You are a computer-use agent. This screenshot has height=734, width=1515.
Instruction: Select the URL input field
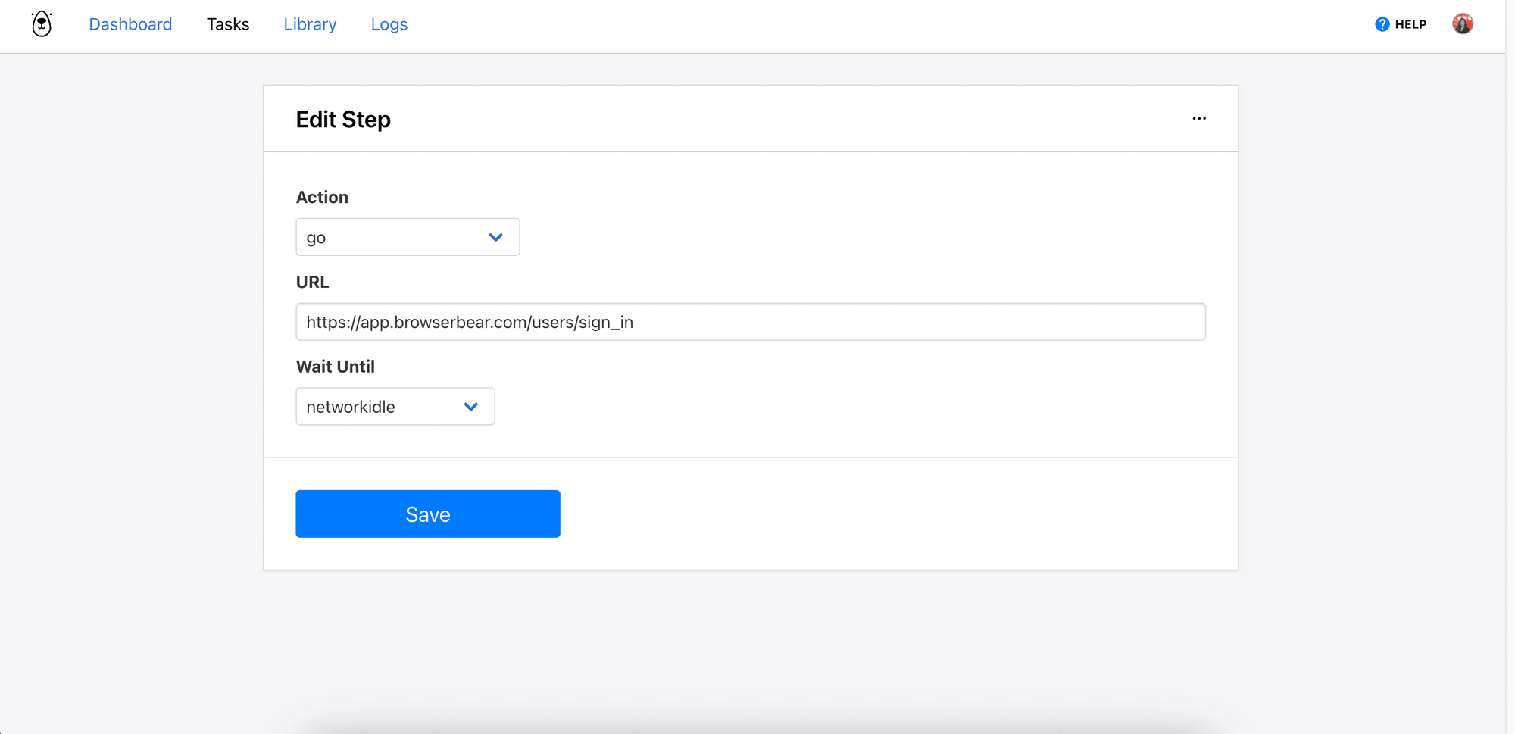pos(750,321)
